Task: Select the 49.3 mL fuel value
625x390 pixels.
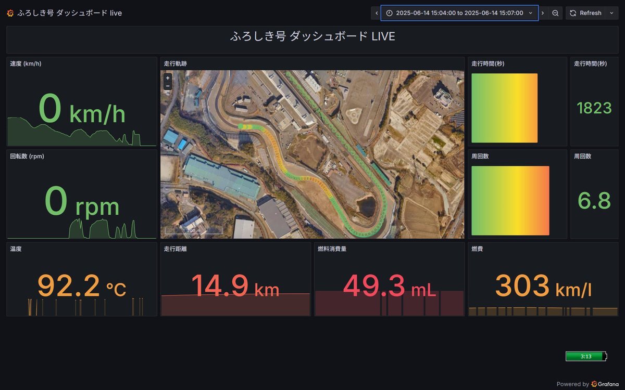Action: [390, 286]
